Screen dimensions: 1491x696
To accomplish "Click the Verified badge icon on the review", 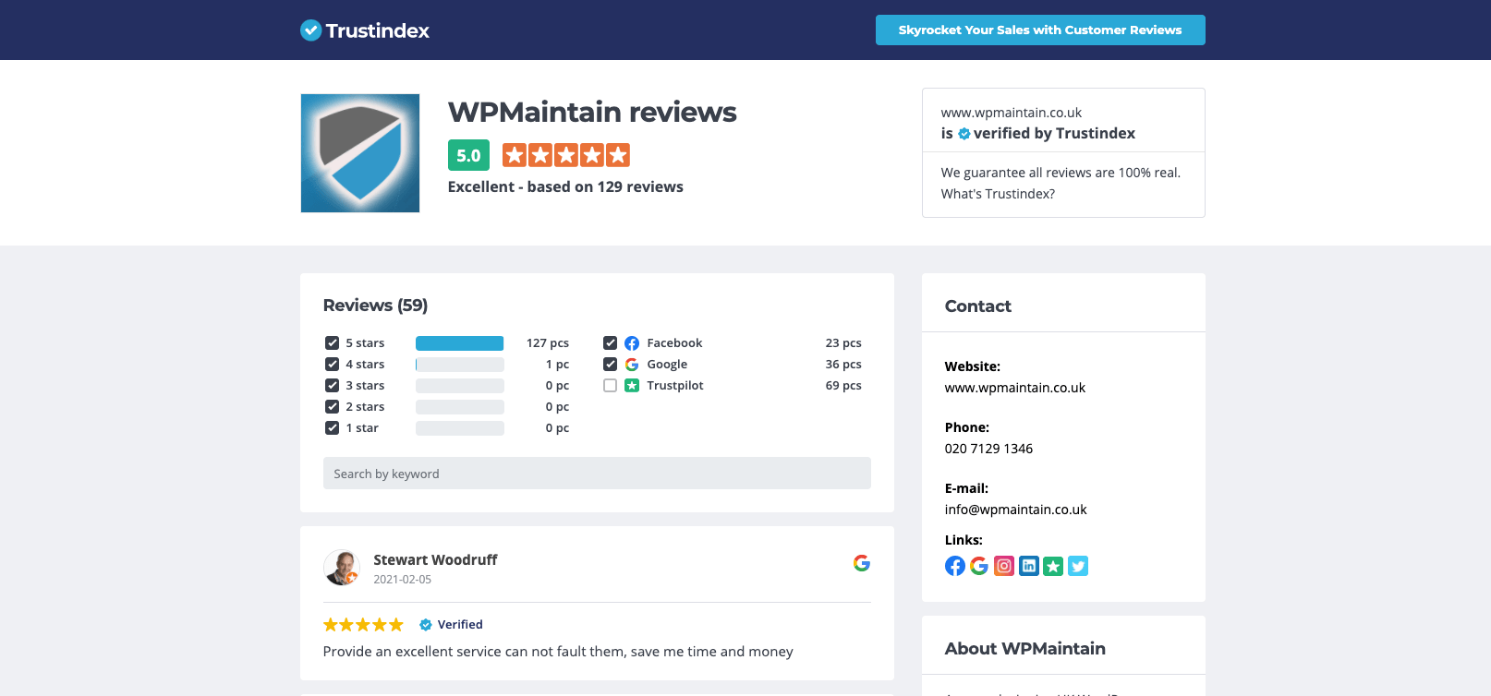I will [x=426, y=625].
